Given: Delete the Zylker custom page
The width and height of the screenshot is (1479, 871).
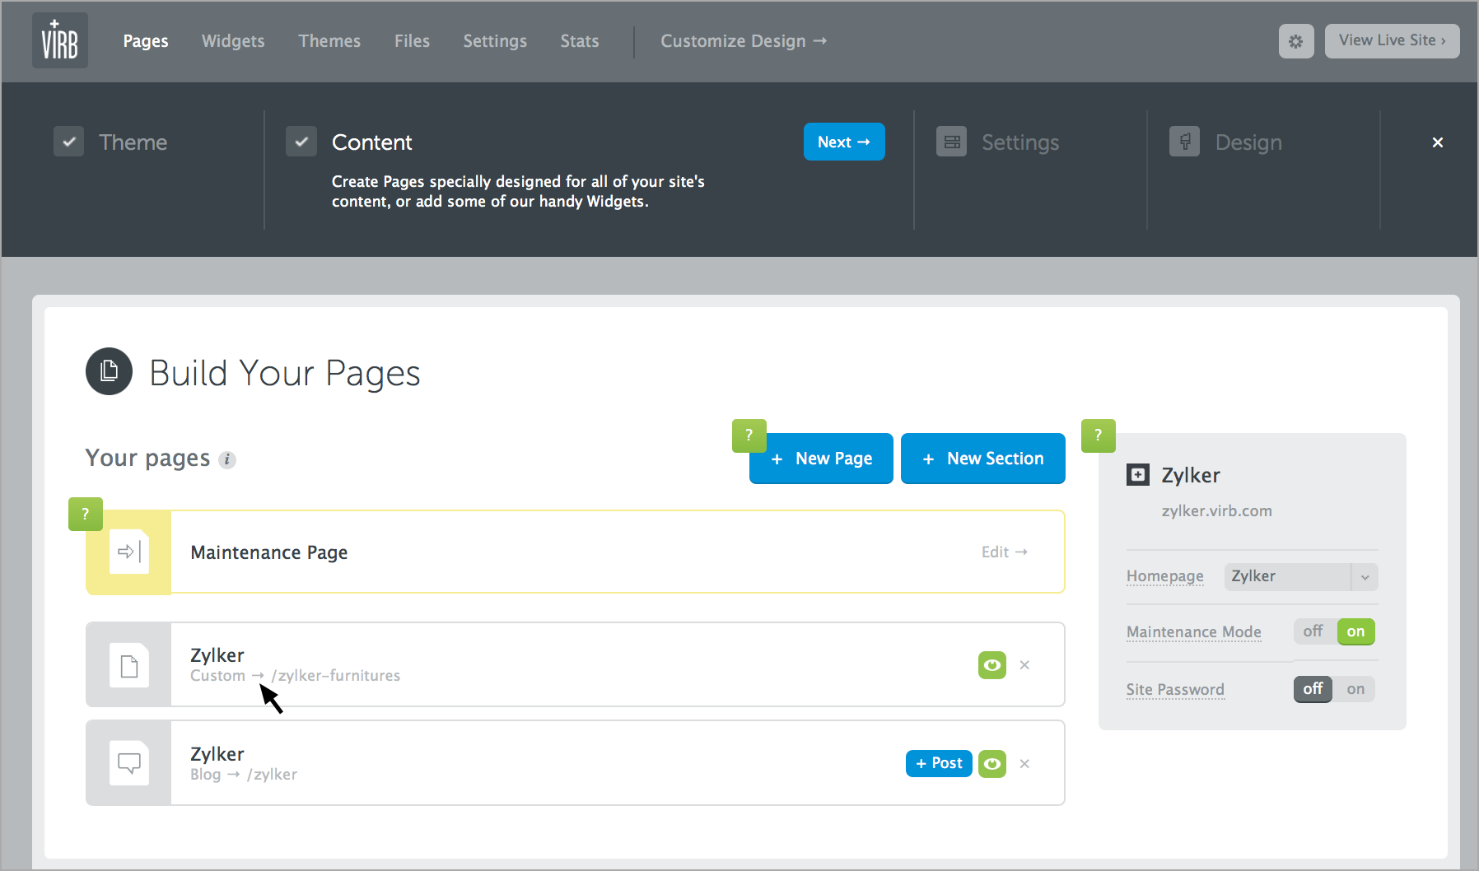Looking at the screenshot, I should (1024, 665).
